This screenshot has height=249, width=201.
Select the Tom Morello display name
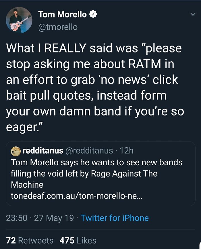coord(63,14)
